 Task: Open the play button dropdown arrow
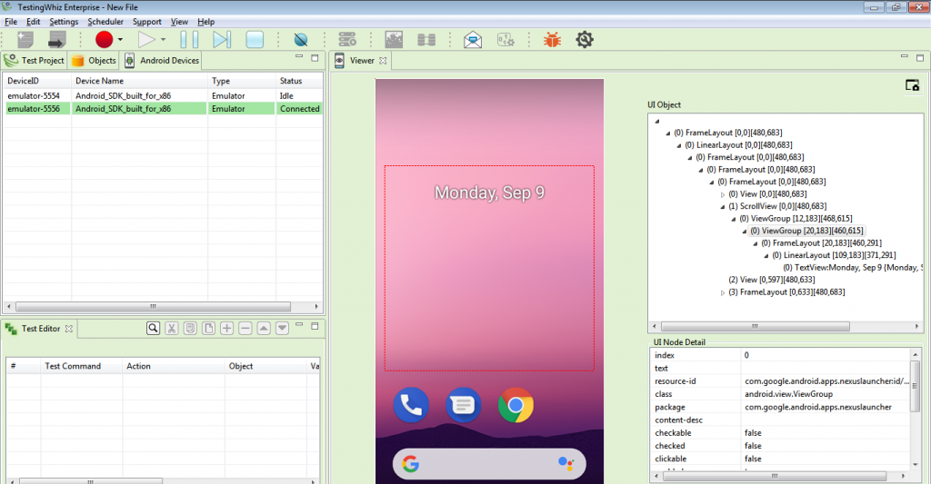[164, 40]
